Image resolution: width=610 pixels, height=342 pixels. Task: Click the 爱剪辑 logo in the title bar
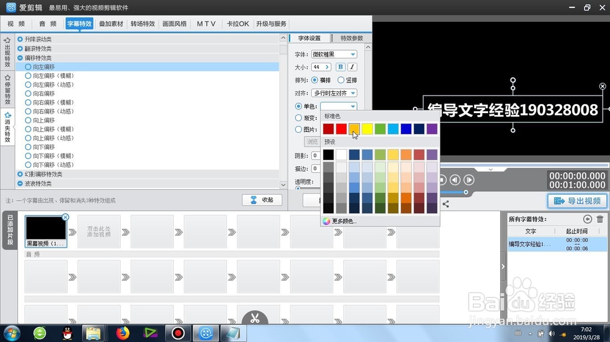[11, 7]
